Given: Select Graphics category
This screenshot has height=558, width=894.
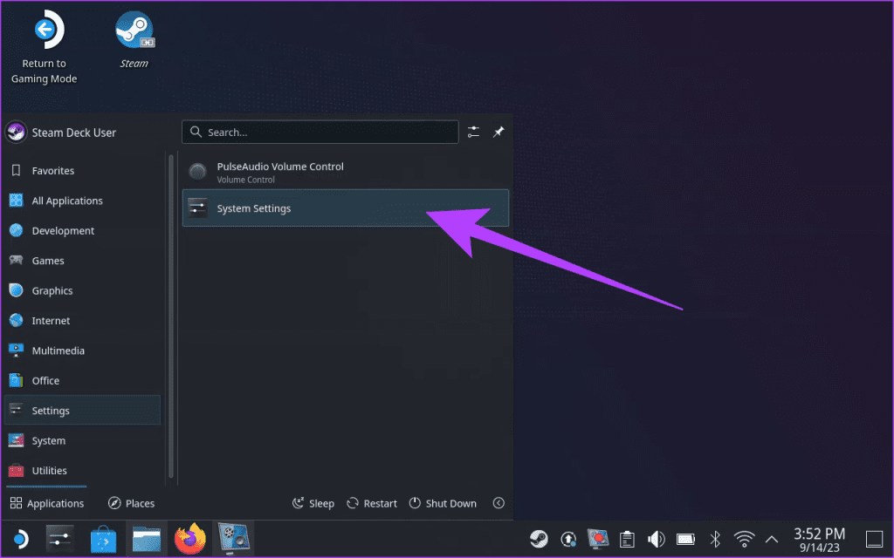Looking at the screenshot, I should [x=83, y=290].
